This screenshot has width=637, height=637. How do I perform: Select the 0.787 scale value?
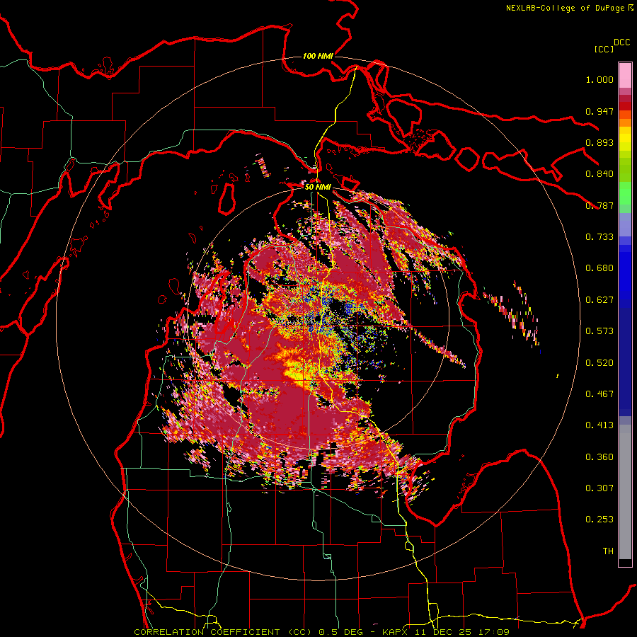click(x=599, y=205)
